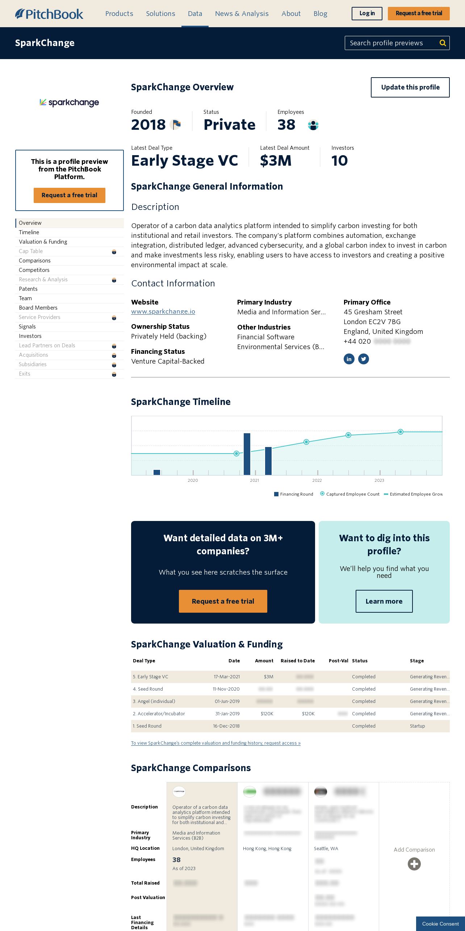Click sidebar Request a free trial button
The width and height of the screenshot is (465, 931).
pyautogui.click(x=70, y=195)
